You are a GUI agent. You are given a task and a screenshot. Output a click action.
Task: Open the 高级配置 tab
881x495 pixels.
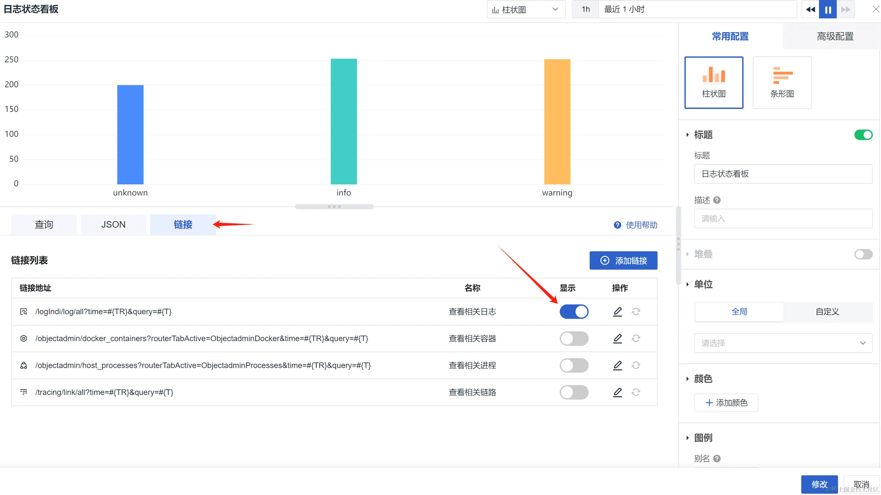[x=835, y=36]
